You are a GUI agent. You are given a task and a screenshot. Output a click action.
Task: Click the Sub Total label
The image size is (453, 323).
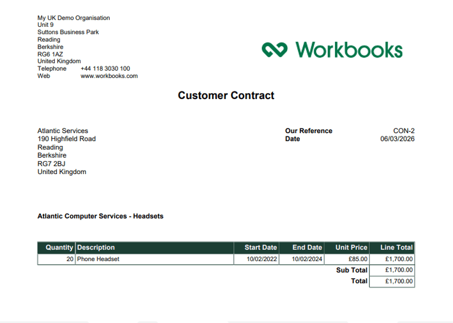click(351, 270)
